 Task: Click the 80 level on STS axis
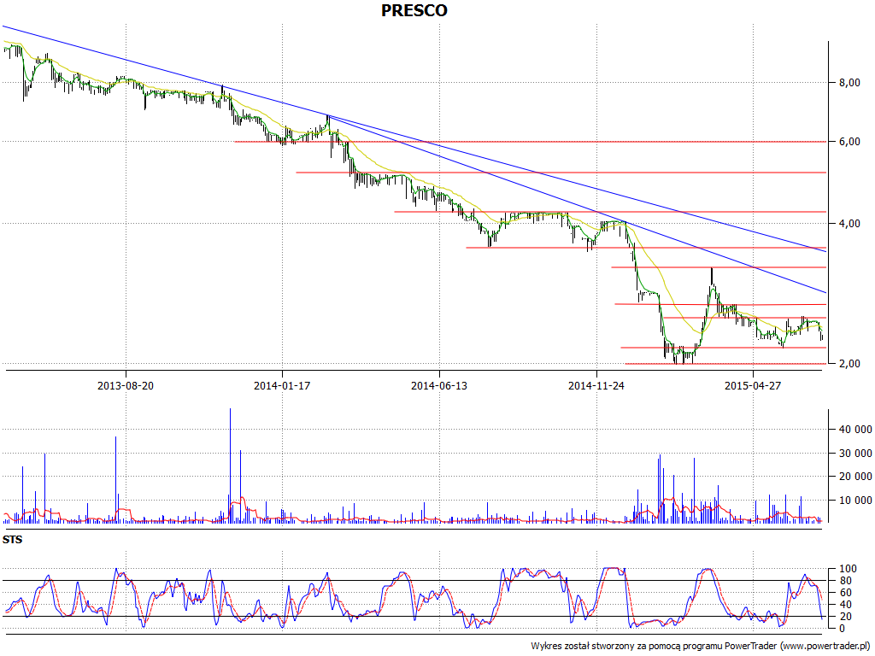coord(845,581)
